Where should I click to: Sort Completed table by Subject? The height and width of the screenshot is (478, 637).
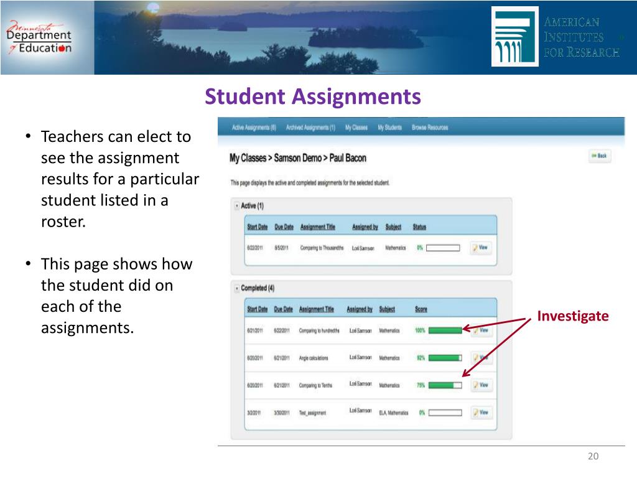pos(387,310)
